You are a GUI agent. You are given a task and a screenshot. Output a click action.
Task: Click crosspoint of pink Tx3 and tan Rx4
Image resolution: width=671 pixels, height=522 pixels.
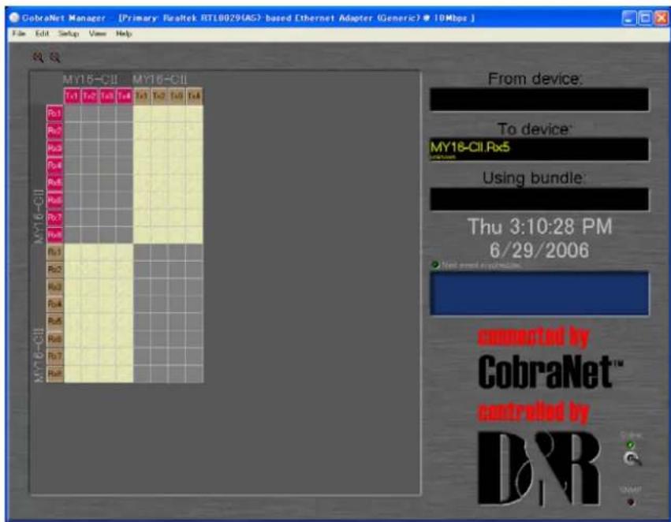107,304
